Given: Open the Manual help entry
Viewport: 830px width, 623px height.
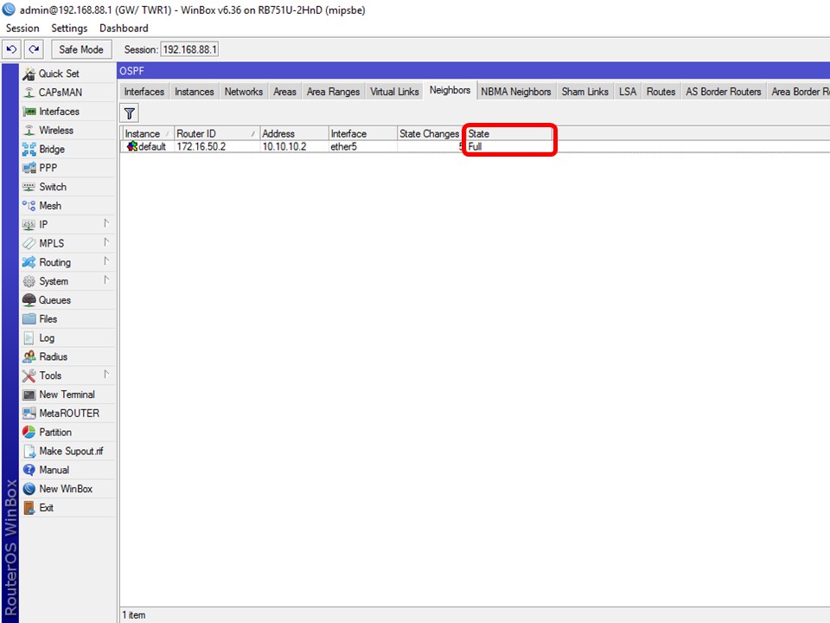Looking at the screenshot, I should (x=67, y=470).
